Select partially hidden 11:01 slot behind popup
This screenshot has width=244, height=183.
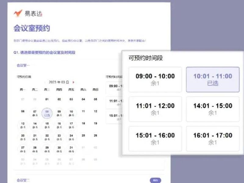click(114, 103)
